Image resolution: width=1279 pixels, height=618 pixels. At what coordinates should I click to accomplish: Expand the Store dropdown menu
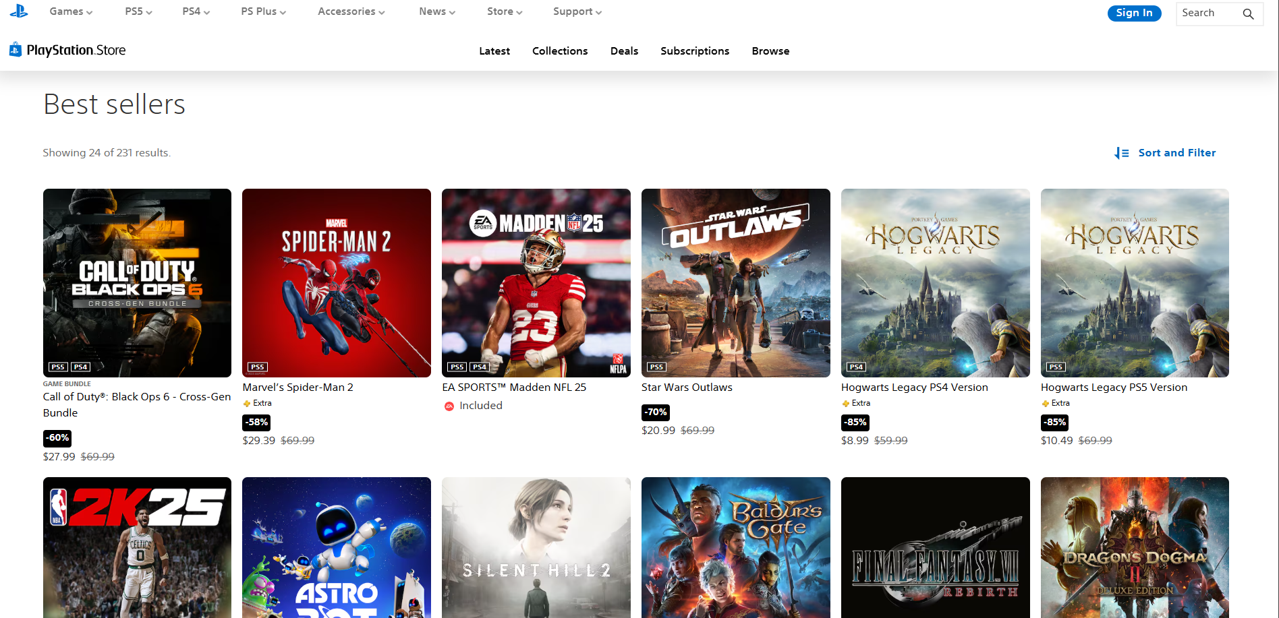(505, 11)
